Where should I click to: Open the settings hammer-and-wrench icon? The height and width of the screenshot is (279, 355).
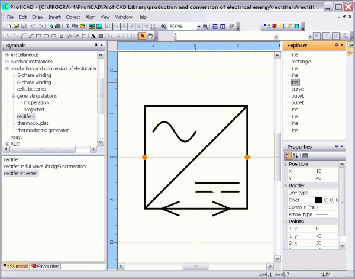[231, 27]
